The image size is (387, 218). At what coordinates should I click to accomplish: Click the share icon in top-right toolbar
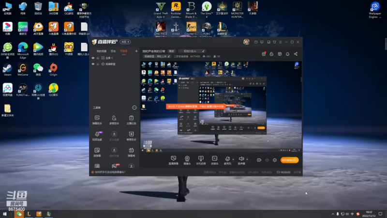click(x=296, y=54)
